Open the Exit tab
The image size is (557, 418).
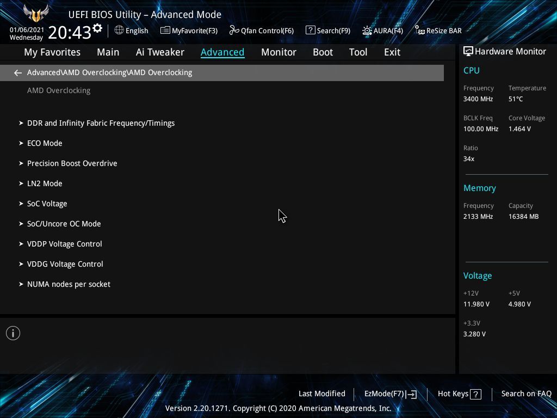pyautogui.click(x=392, y=52)
